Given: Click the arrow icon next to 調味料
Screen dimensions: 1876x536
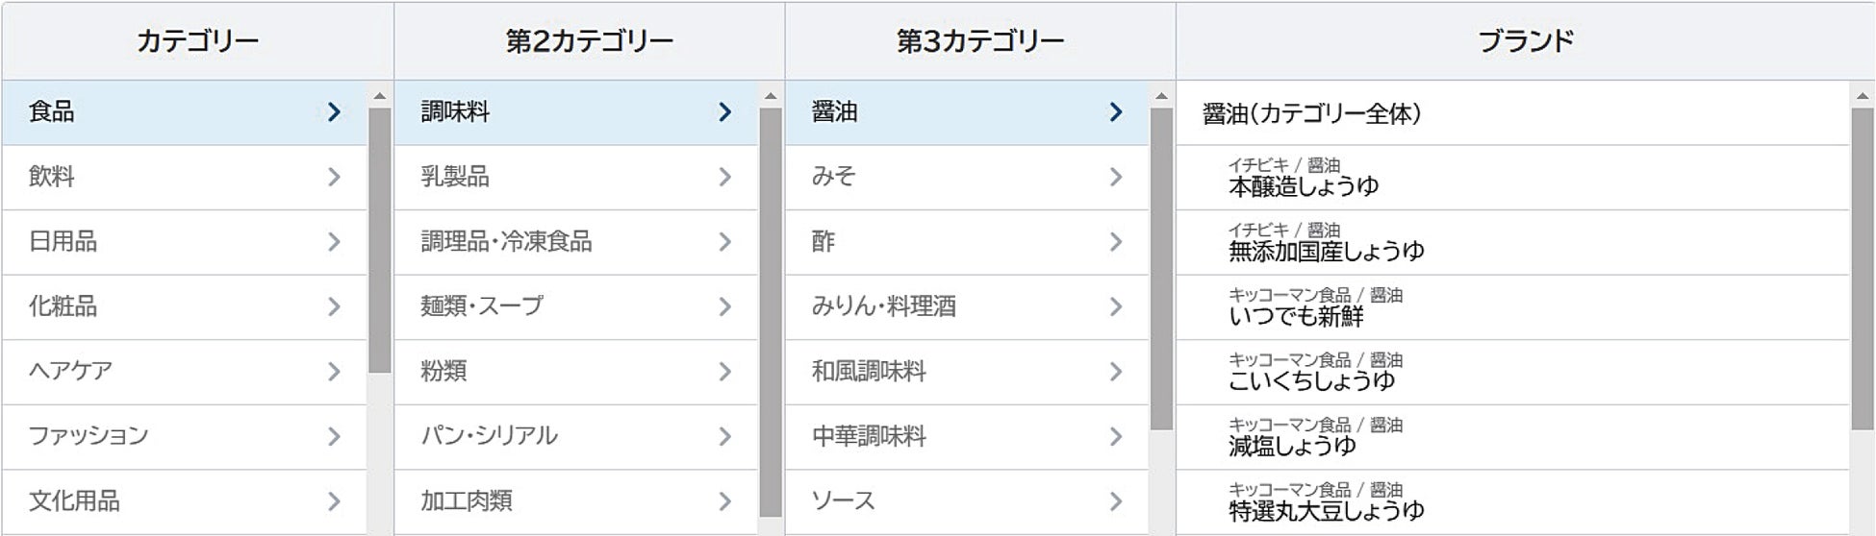Looking at the screenshot, I should pos(724,112).
